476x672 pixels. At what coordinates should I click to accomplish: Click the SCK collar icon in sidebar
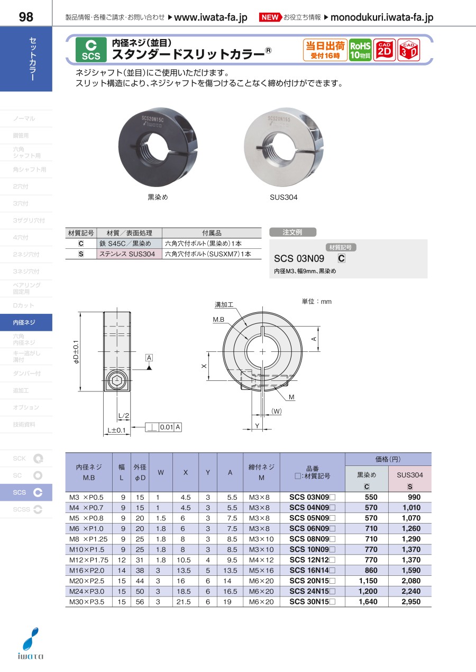point(38,459)
